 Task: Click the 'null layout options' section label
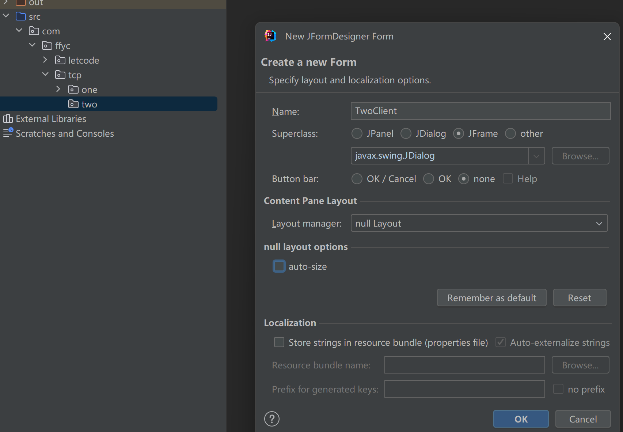pos(306,247)
